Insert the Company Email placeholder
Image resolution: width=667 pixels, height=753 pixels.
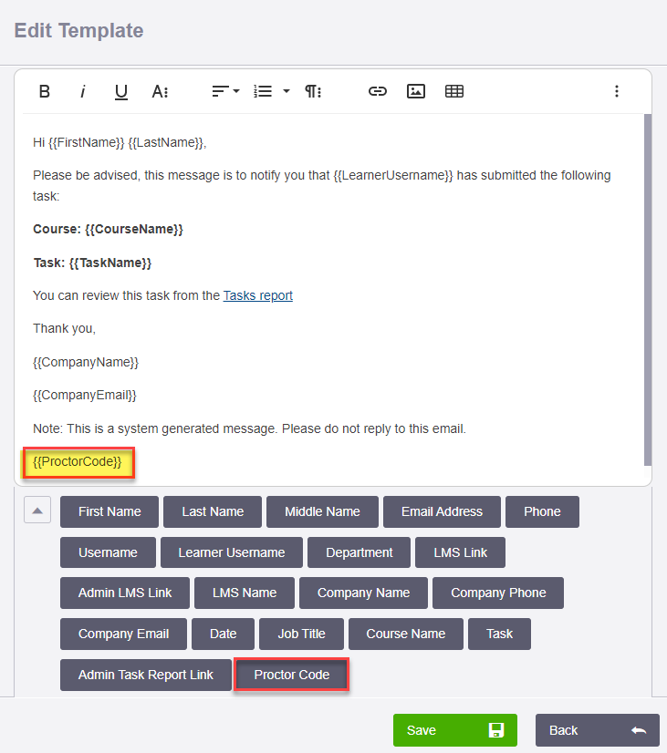[123, 634]
